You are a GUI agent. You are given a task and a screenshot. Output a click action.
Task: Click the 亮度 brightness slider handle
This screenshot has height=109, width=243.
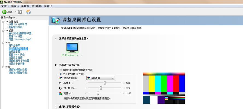(105, 83)
